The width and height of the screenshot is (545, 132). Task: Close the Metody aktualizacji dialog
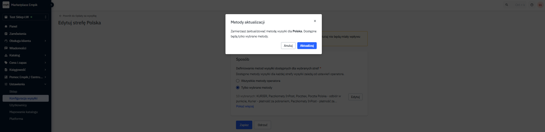click(315, 21)
